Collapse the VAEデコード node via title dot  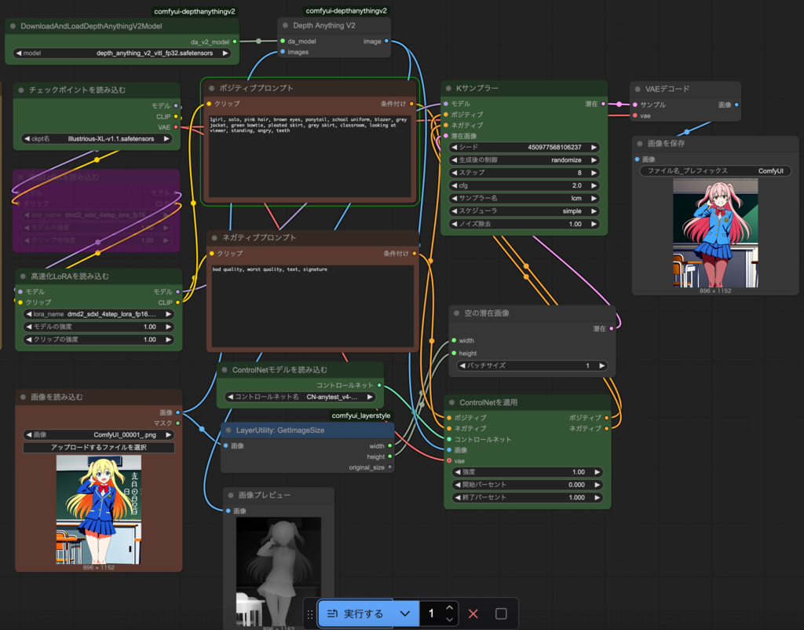638,90
